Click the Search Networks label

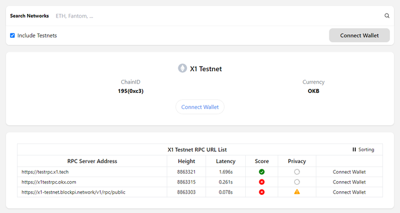pyautogui.click(x=29, y=16)
